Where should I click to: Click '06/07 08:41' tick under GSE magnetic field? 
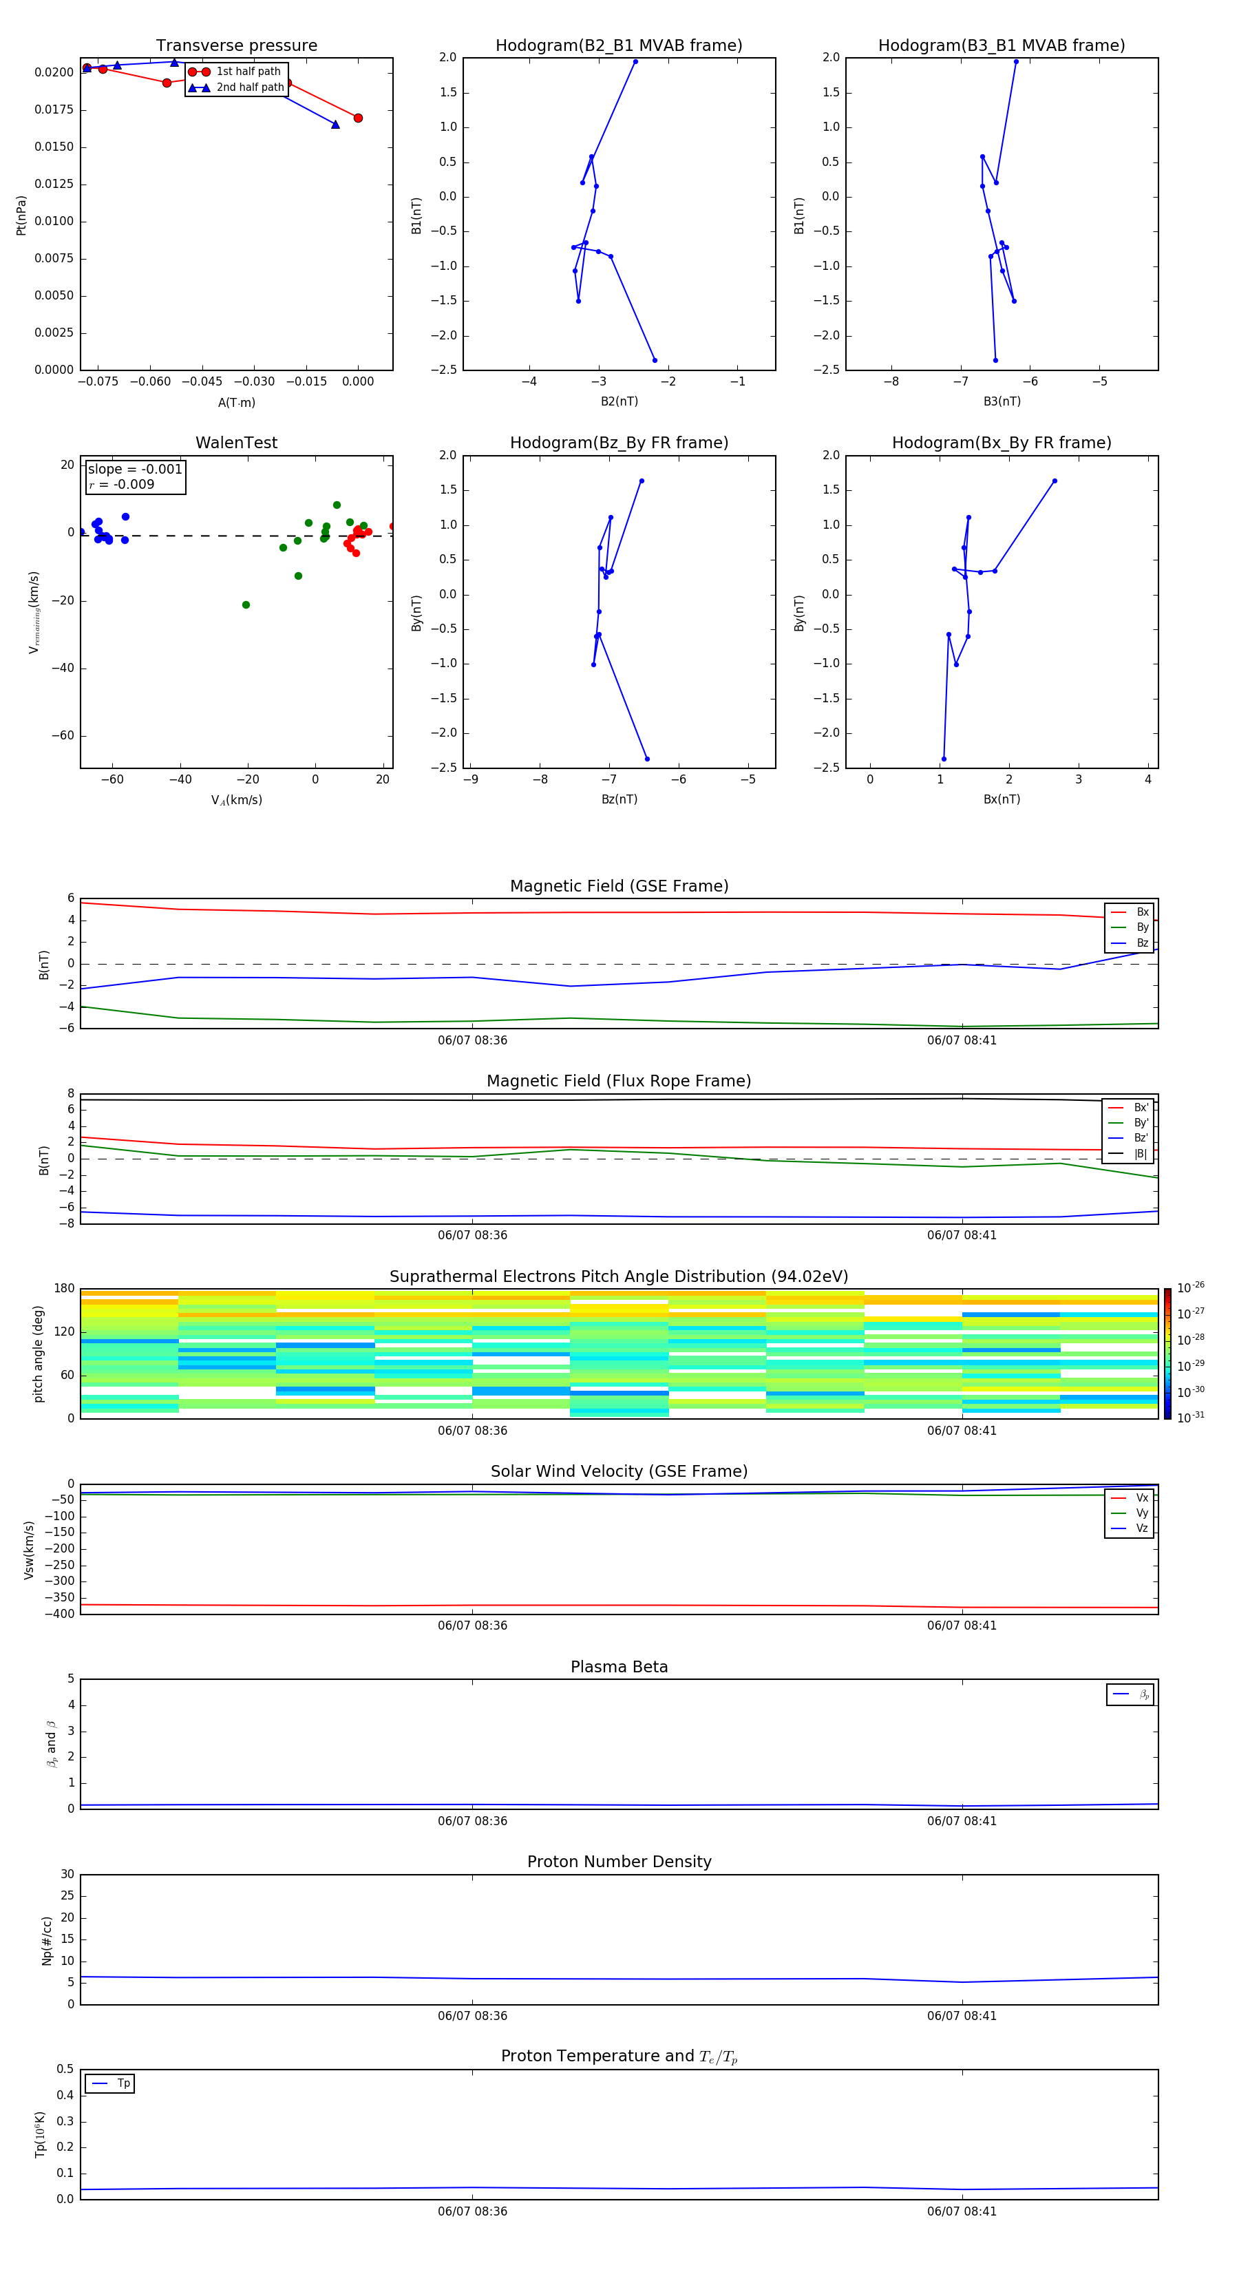(962, 1040)
